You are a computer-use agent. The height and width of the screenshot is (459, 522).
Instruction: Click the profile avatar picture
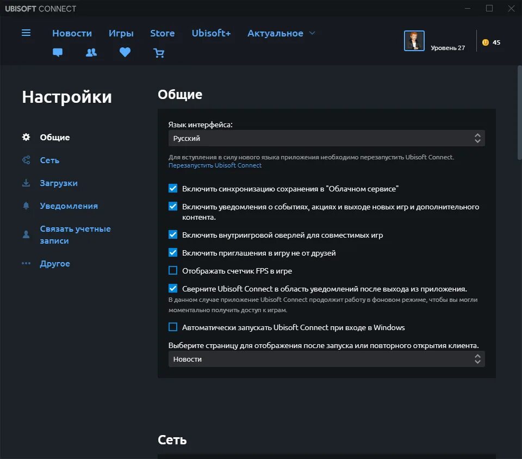tap(414, 41)
